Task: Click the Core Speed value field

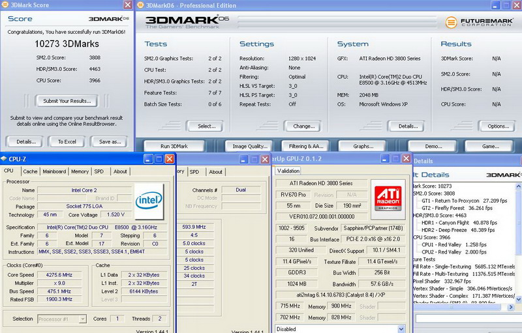Action: (59, 275)
